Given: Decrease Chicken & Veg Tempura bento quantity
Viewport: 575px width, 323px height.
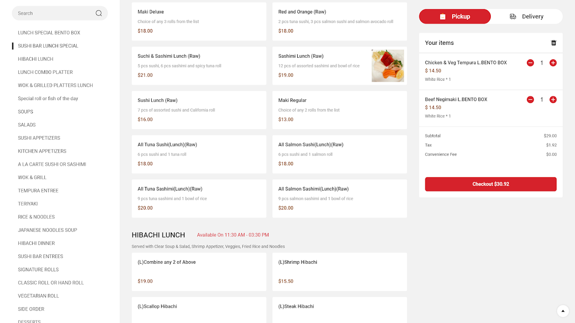Looking at the screenshot, I should (x=530, y=63).
